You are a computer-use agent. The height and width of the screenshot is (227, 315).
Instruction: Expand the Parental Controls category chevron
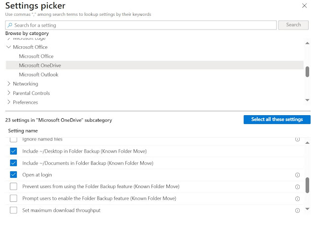click(9, 93)
